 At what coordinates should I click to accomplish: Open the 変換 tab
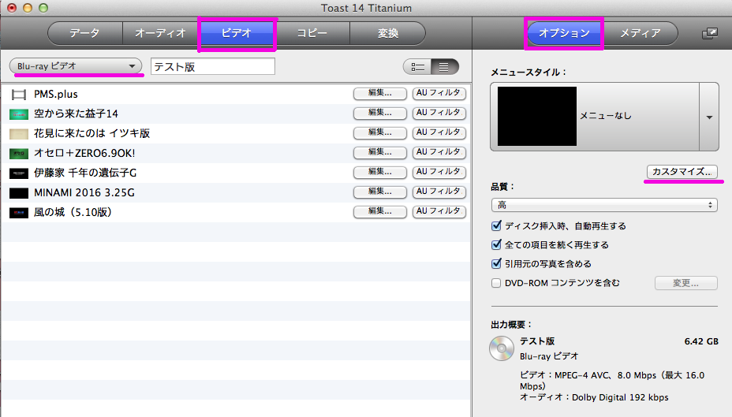point(387,33)
